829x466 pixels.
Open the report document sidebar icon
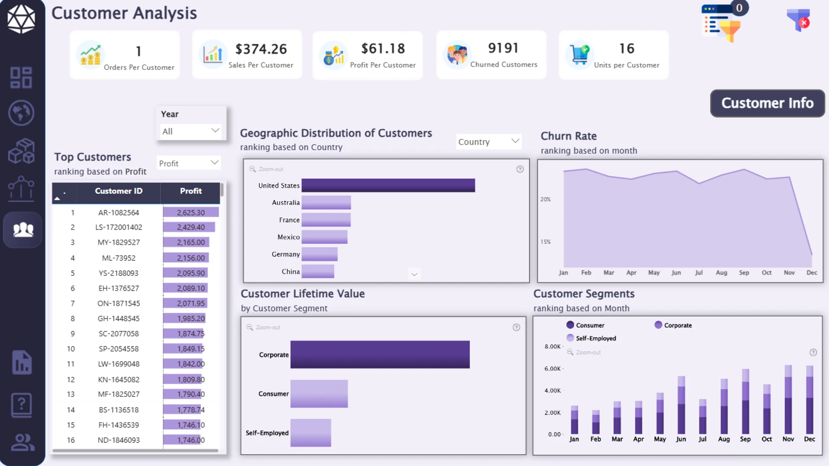[x=22, y=362]
